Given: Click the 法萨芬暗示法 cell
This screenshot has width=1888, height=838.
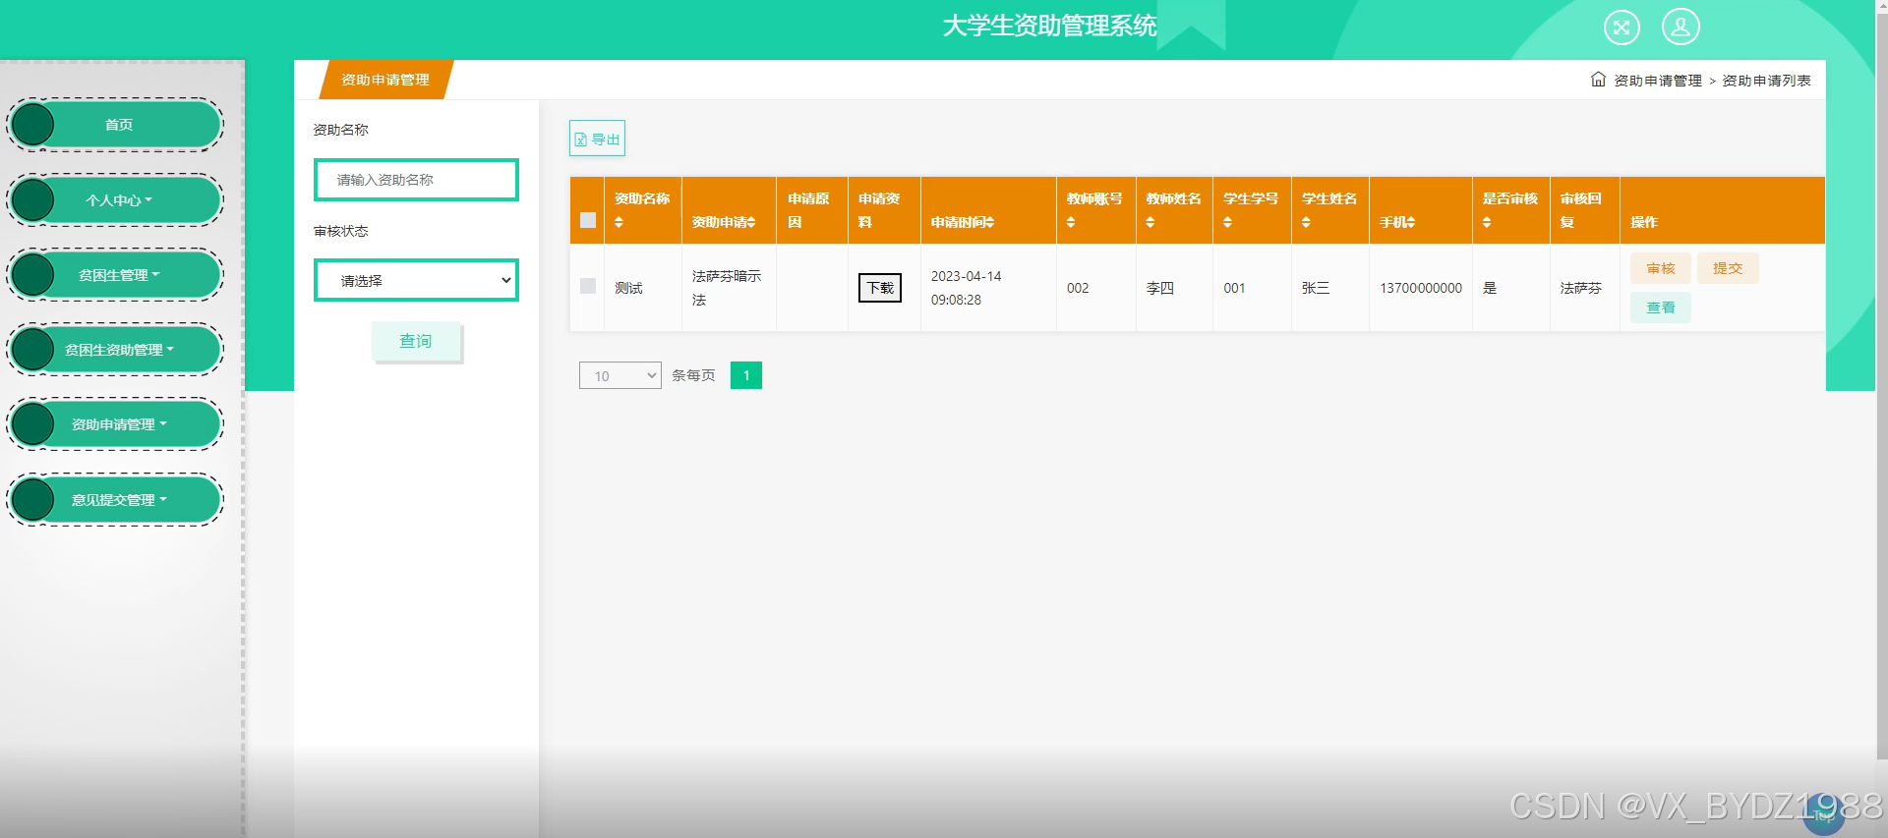Looking at the screenshot, I should [729, 288].
